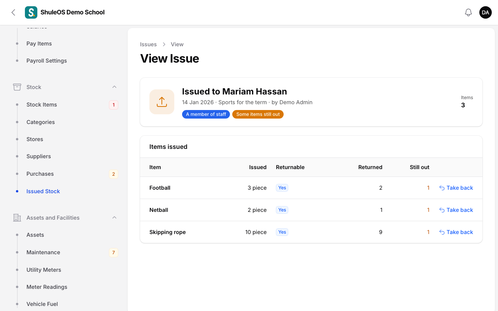Open Payroll Settings in the sidebar
The width and height of the screenshot is (498, 311).
click(47, 61)
